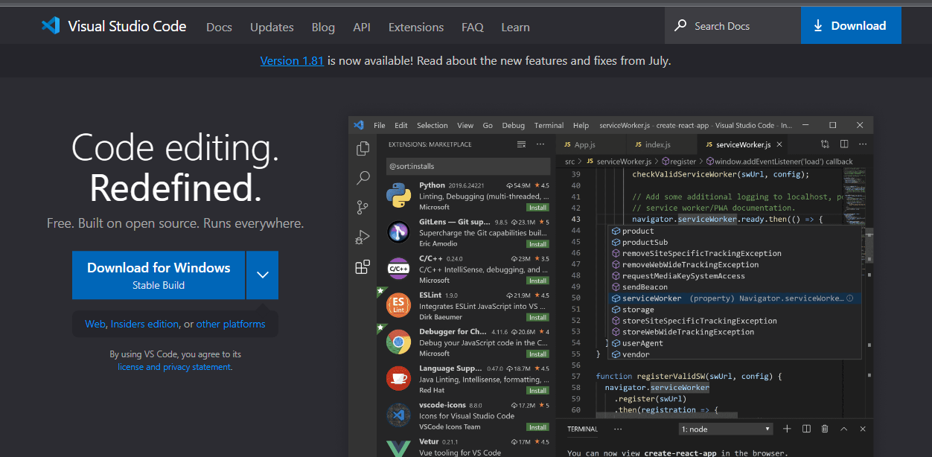Click Install button for GitLens extension
The height and width of the screenshot is (457, 932).
pyautogui.click(x=537, y=244)
